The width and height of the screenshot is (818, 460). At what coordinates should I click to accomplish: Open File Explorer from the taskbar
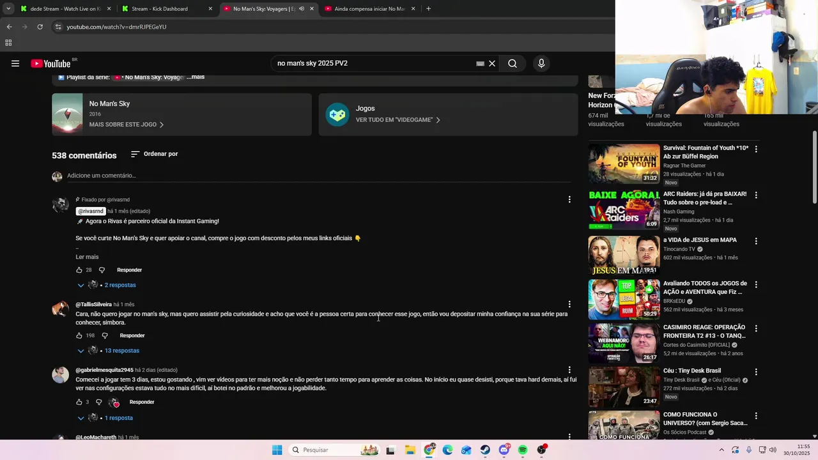(410, 450)
